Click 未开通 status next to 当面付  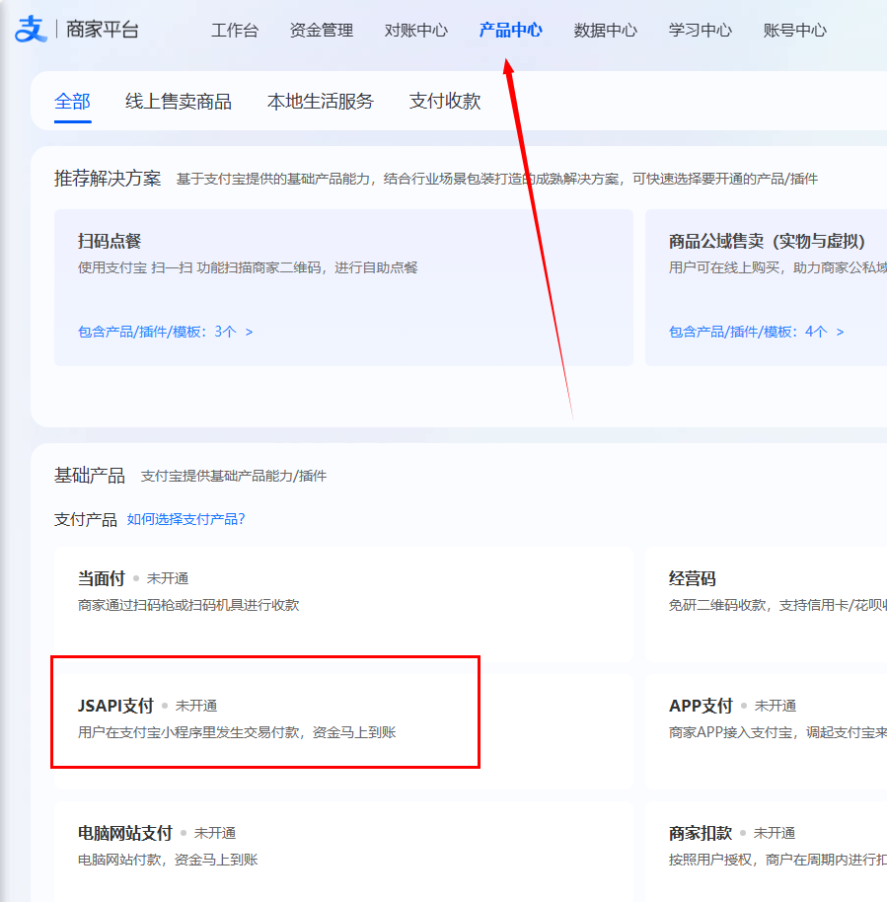(168, 578)
